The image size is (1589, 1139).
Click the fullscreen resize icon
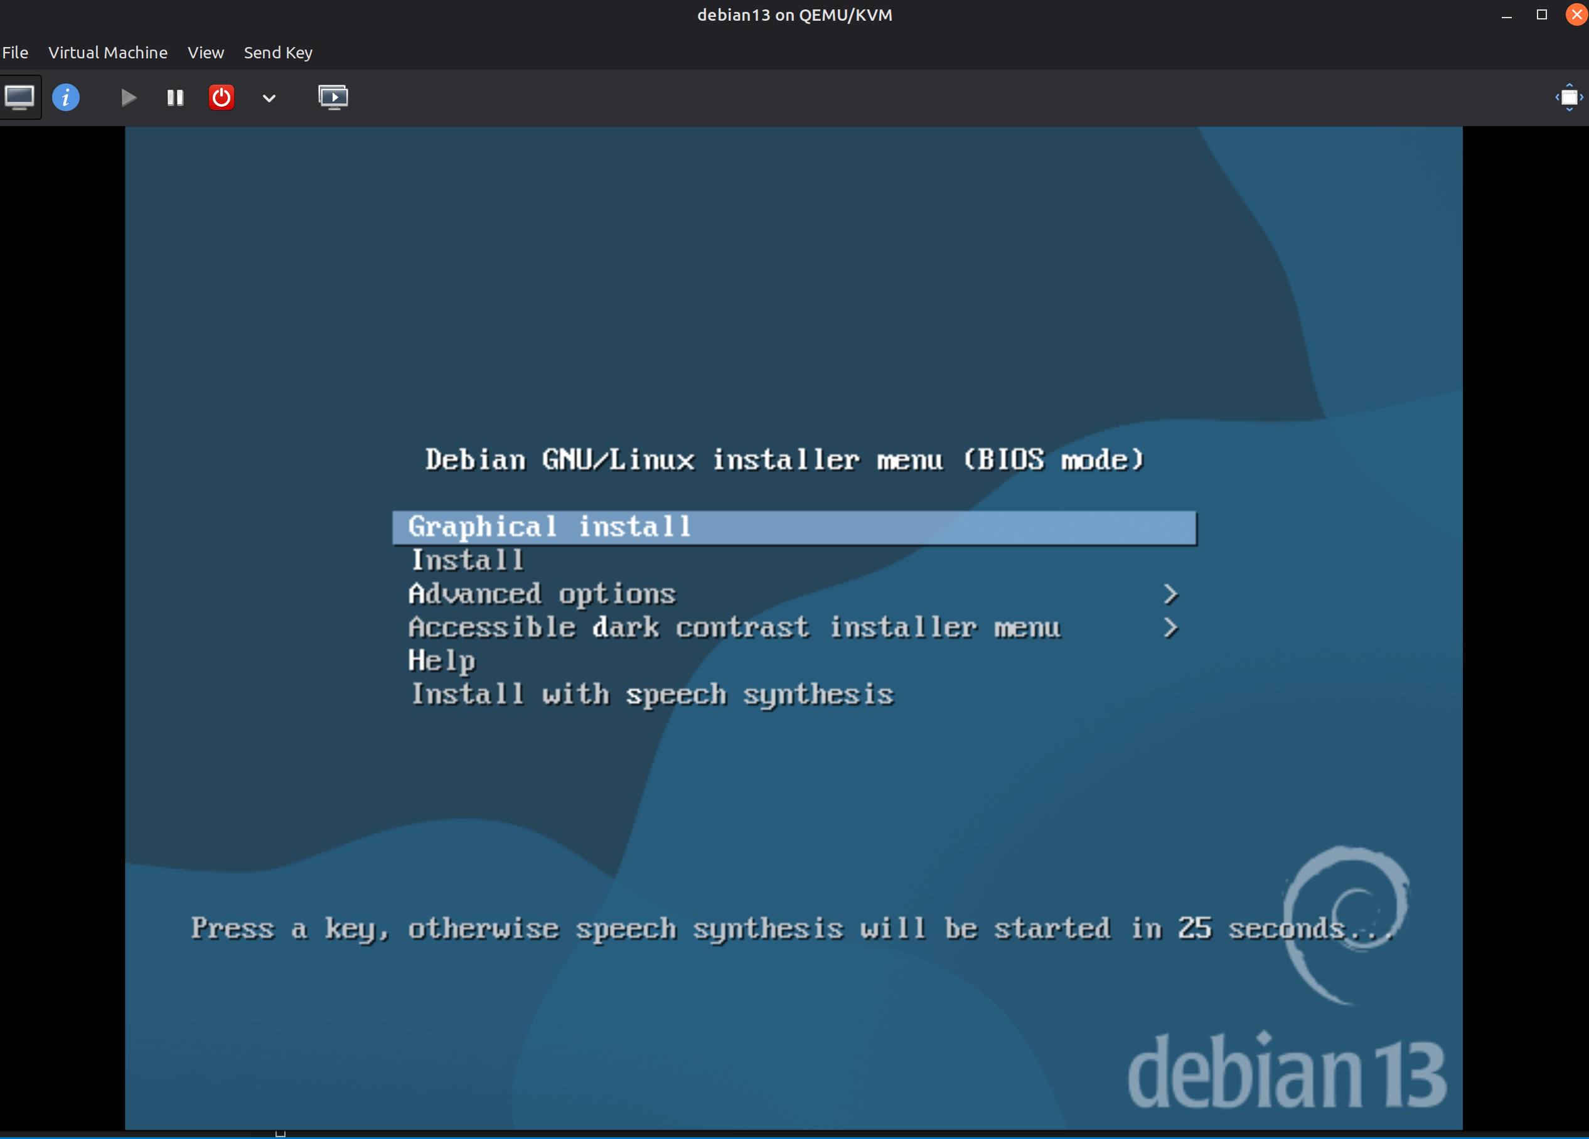[1569, 97]
